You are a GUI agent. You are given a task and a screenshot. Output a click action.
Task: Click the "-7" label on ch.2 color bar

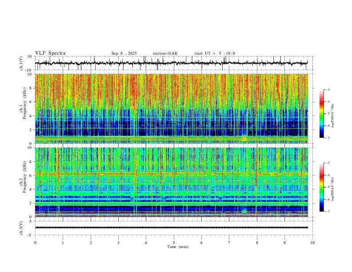[x=328, y=212]
